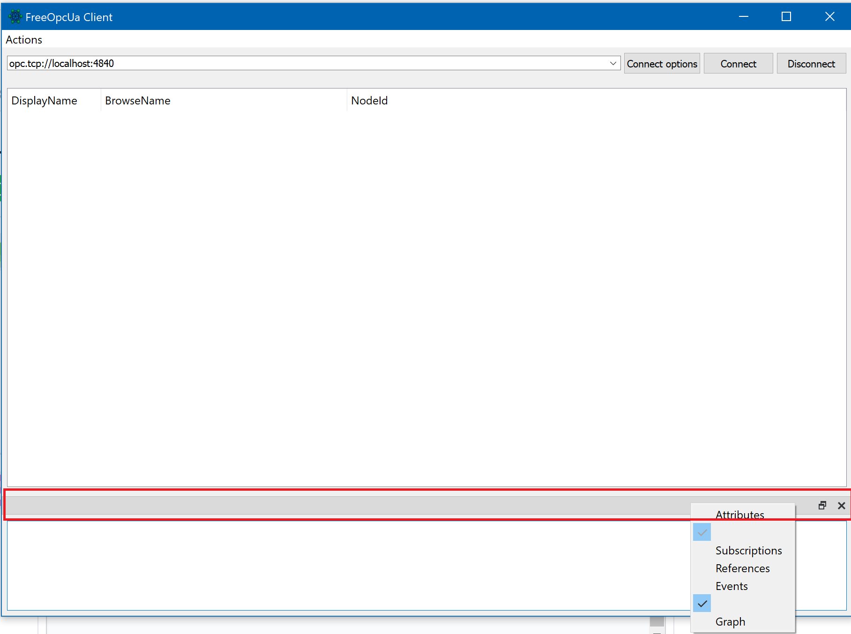Open Connect options dialog

pyautogui.click(x=662, y=64)
